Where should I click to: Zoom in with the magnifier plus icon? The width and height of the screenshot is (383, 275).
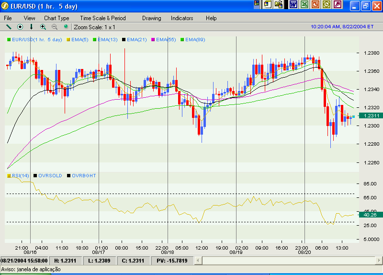[x=43, y=27]
